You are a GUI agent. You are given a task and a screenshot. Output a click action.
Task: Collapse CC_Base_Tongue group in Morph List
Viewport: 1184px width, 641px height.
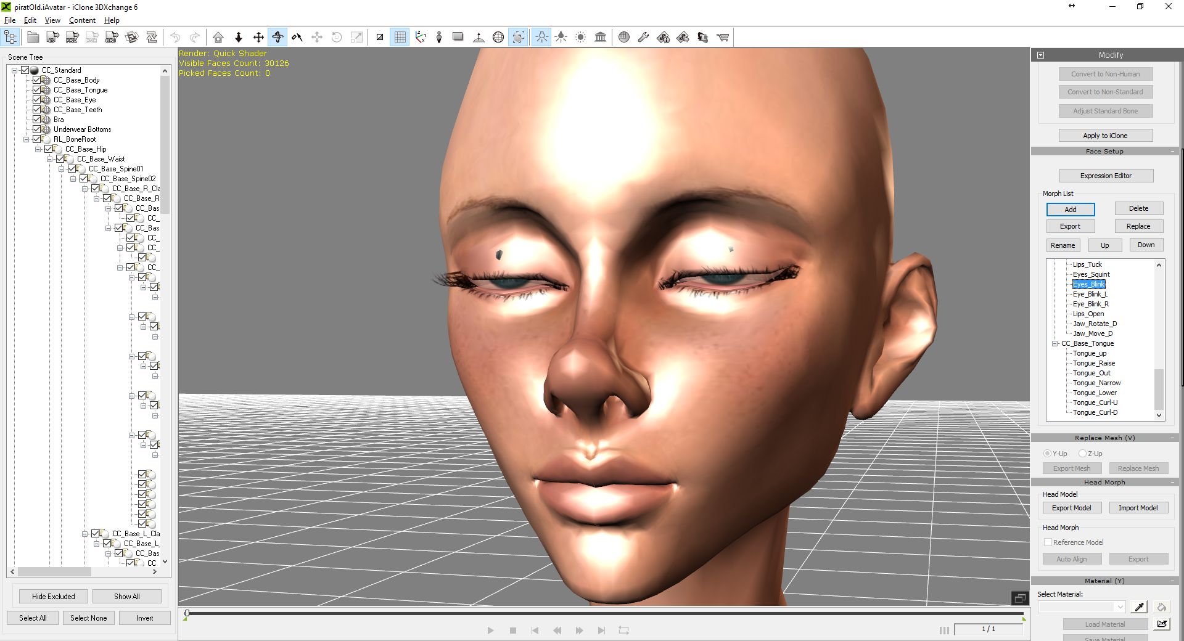1055,344
